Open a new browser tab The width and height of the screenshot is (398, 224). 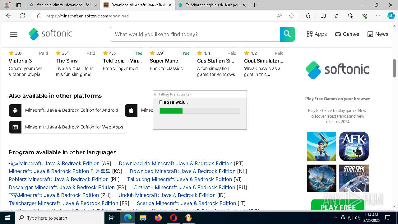(254, 5)
